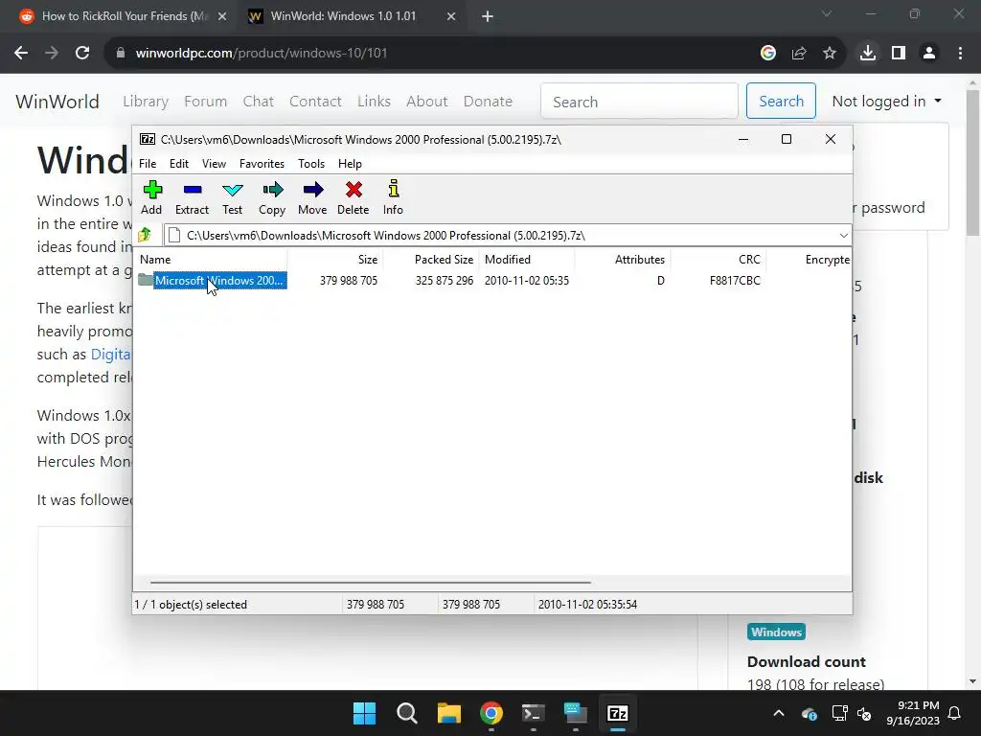Open Chrome's tab search chevron

pos(827,13)
